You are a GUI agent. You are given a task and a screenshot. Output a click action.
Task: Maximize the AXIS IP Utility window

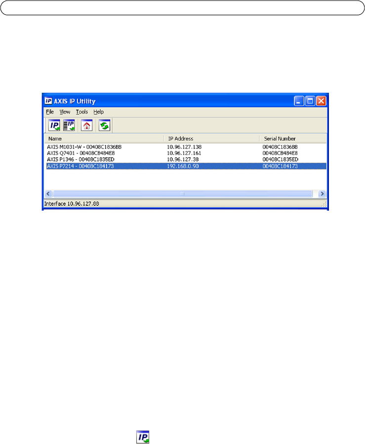point(310,101)
